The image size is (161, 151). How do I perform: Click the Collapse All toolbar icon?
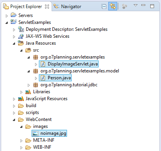pyautogui.click(x=104, y=7)
